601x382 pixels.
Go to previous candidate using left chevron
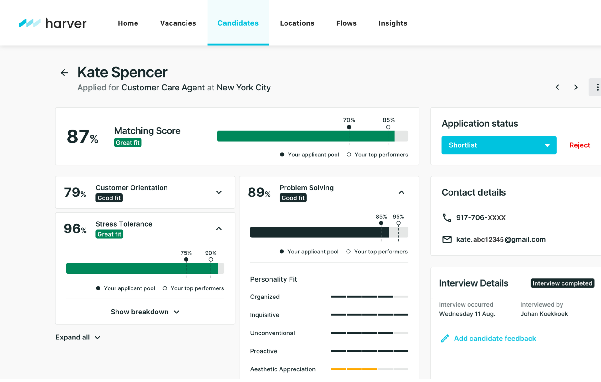(557, 87)
